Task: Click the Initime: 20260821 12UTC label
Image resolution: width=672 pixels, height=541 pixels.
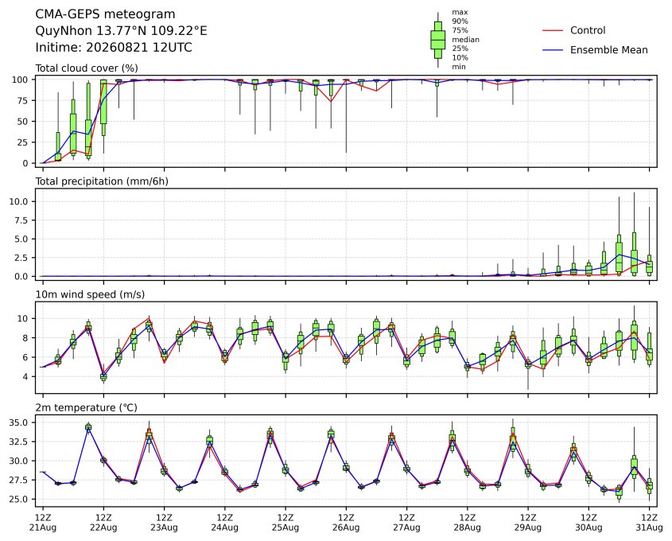Action: (x=114, y=47)
